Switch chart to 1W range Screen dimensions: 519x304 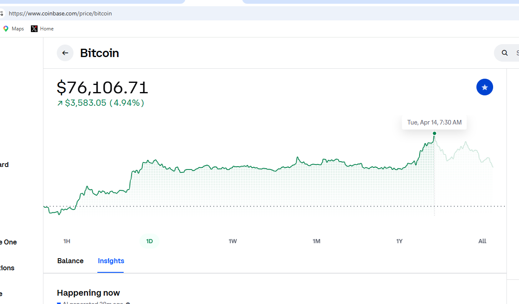coord(233,241)
